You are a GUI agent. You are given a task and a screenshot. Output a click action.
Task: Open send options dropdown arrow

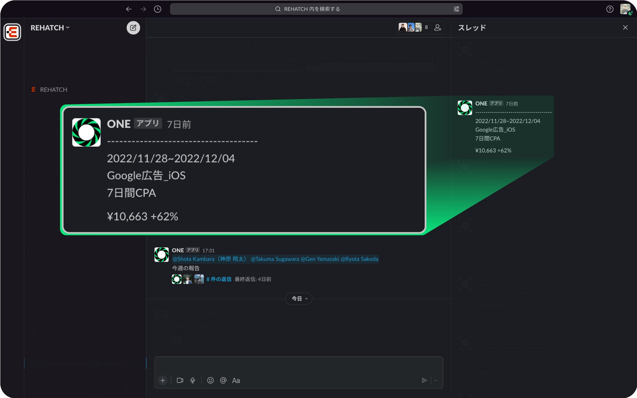pyautogui.click(x=436, y=380)
